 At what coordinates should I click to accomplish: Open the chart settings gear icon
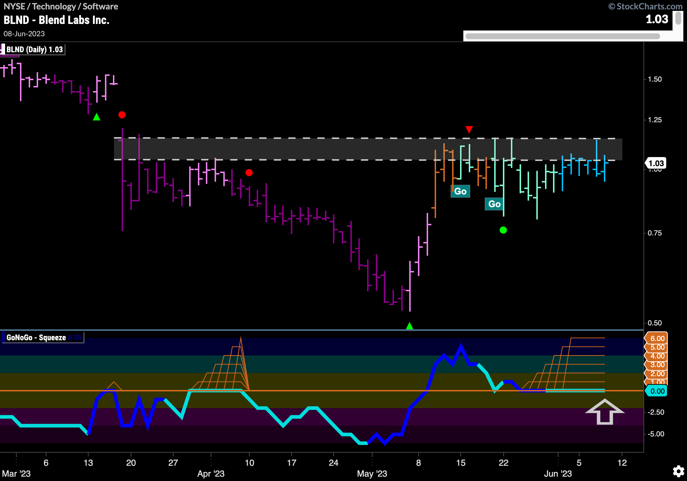click(678, 471)
